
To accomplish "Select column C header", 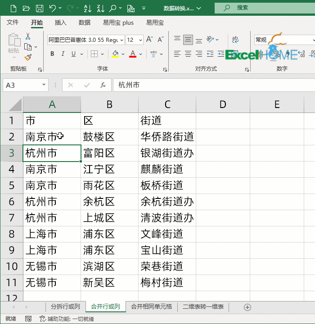I will point(167,104).
